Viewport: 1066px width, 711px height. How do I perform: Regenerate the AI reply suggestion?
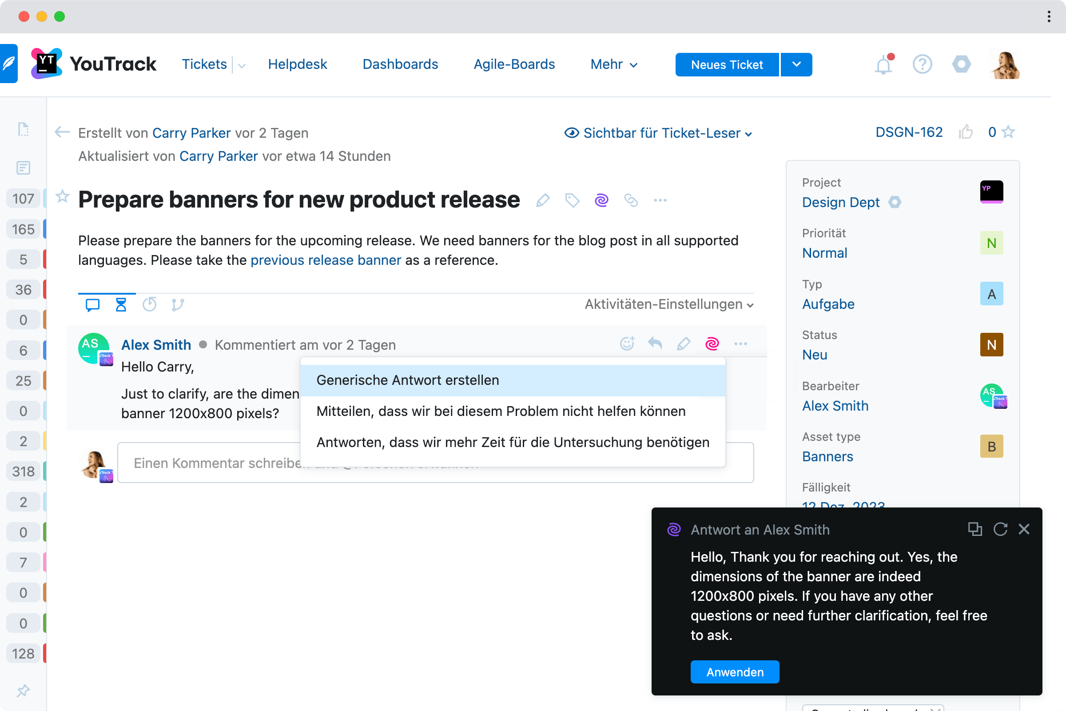point(1000,529)
